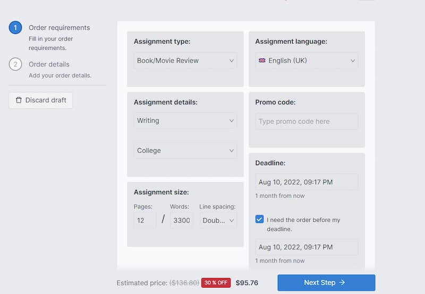Open the Line spacing dropdown
This screenshot has width=425, height=294.
coord(218,220)
